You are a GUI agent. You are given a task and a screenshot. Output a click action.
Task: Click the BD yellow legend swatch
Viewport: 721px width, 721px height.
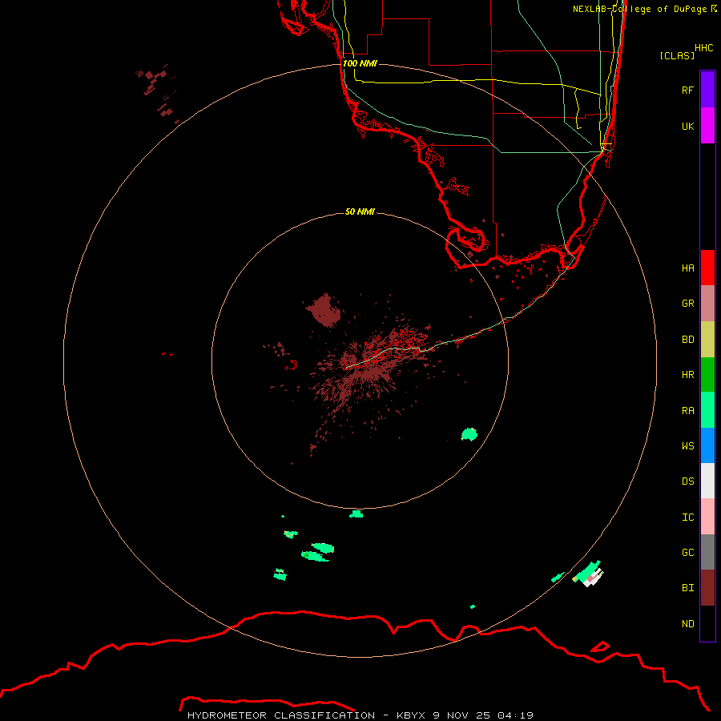click(x=707, y=340)
